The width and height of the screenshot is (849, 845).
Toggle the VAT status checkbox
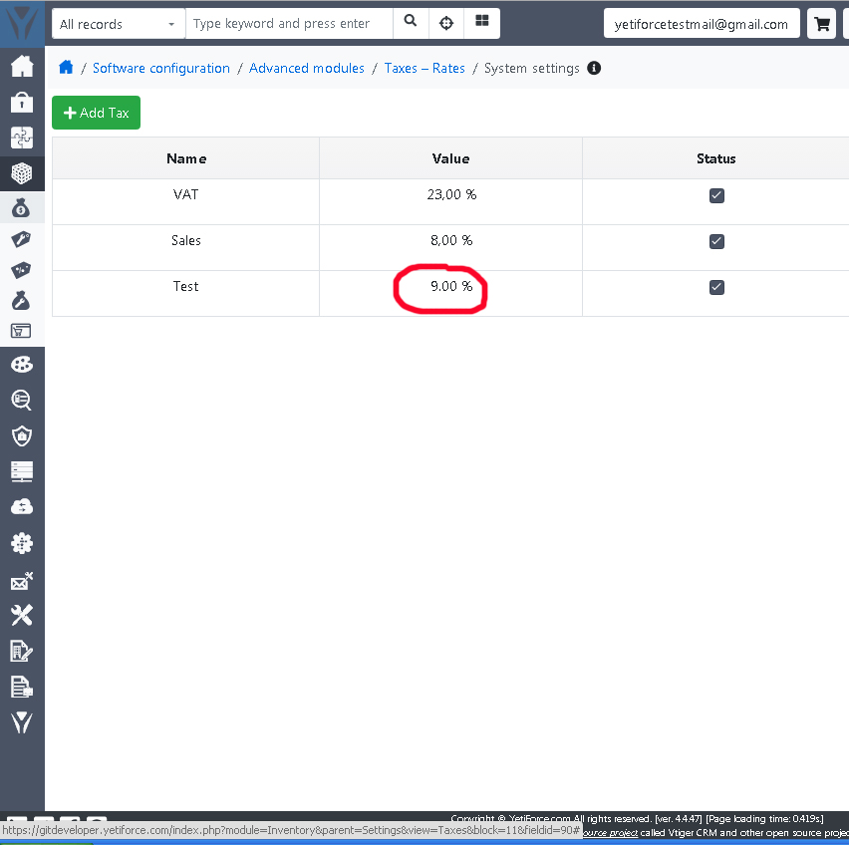click(x=716, y=195)
